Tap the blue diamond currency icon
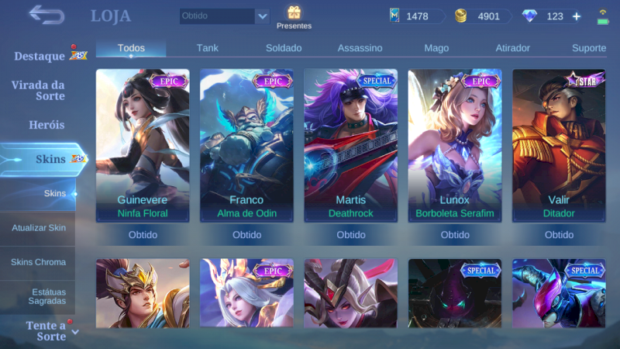620x349 pixels. [529, 16]
